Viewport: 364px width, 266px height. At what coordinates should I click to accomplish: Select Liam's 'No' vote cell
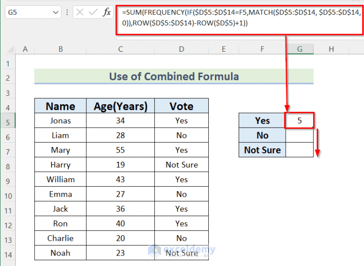pos(182,135)
